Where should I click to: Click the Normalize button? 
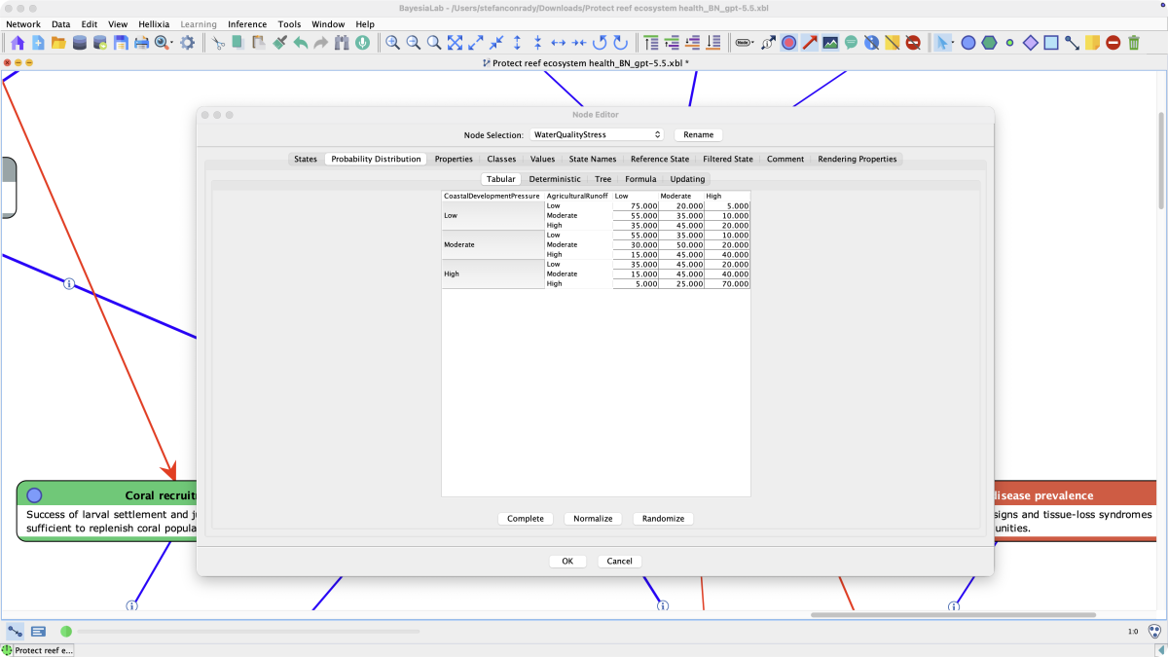pyautogui.click(x=593, y=519)
